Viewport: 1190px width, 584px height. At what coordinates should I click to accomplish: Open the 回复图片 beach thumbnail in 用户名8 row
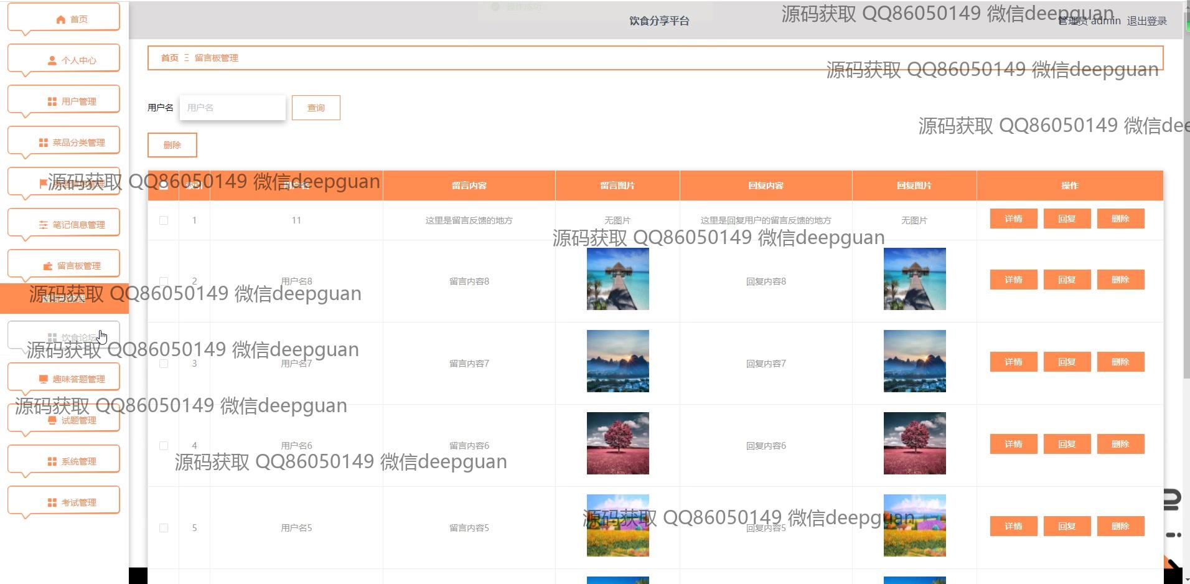pos(915,279)
